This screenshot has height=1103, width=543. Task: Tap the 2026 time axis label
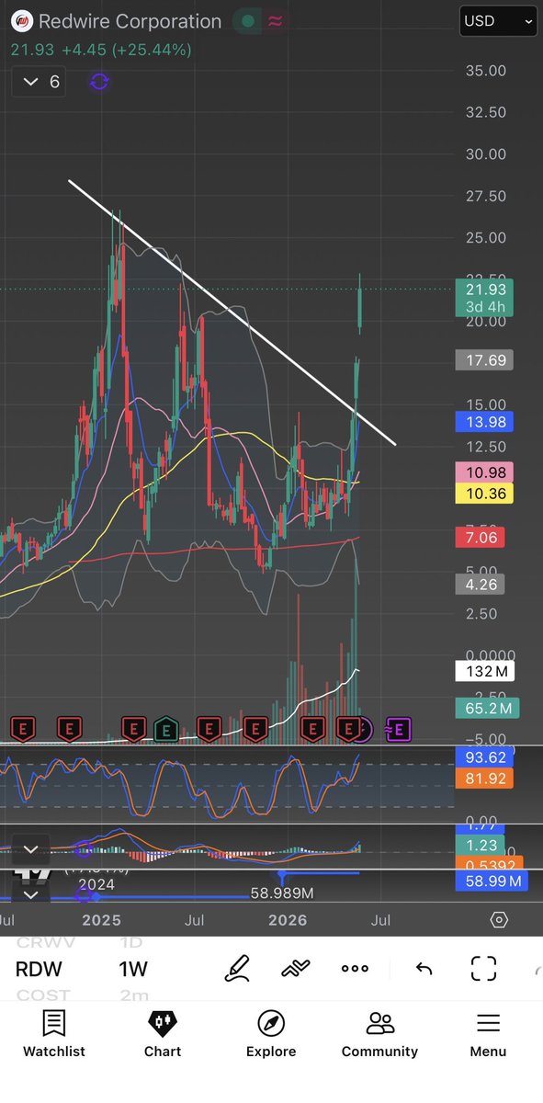tap(287, 920)
